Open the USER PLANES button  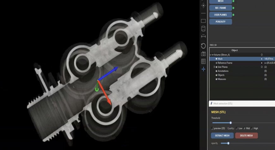[x=221, y=15]
